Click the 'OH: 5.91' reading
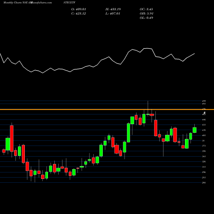 [146, 14]
